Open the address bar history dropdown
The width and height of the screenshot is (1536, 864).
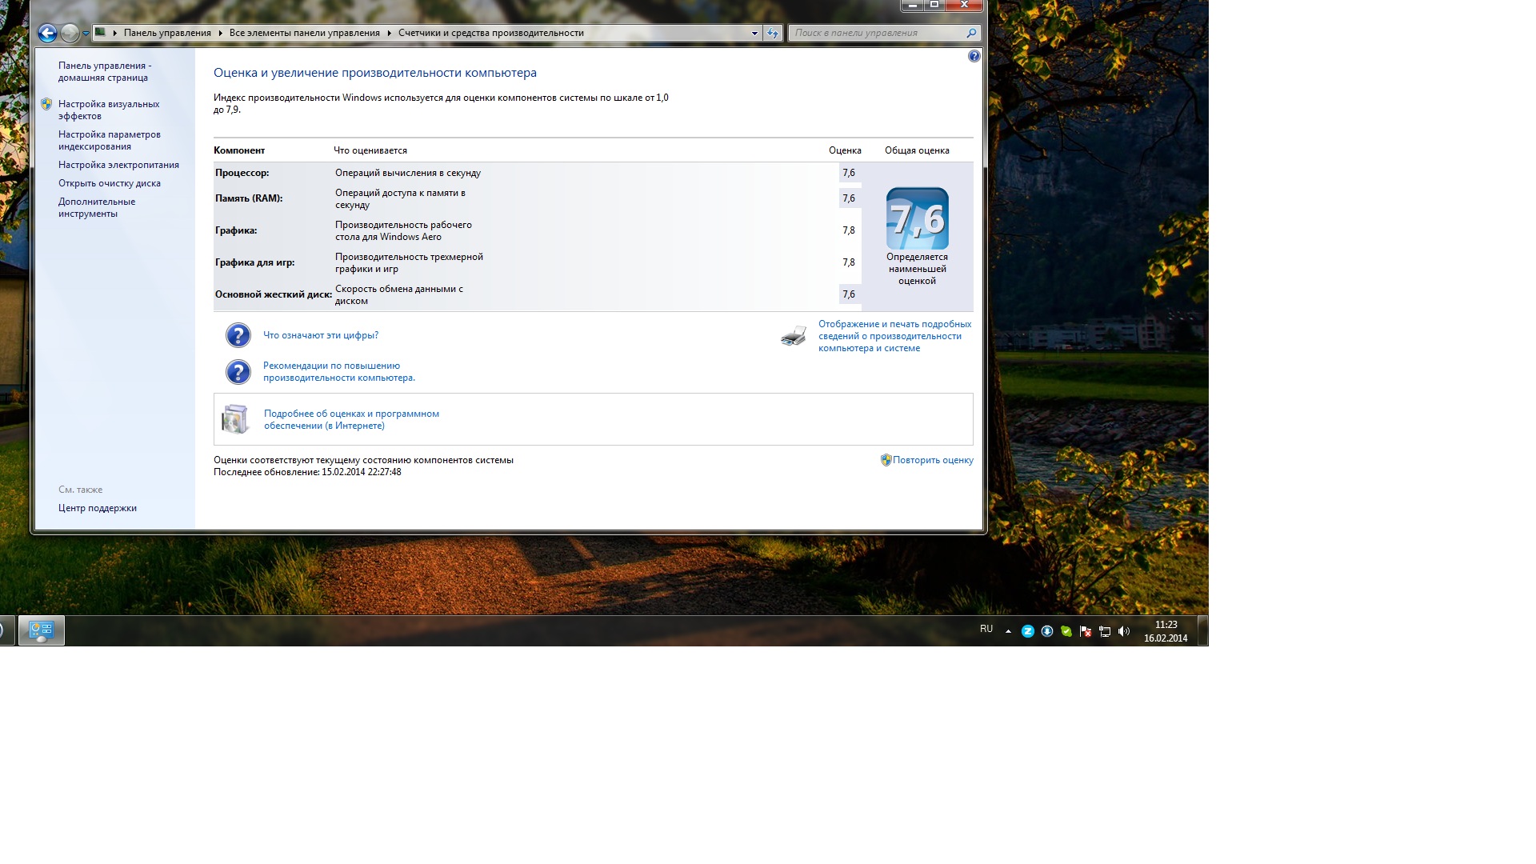[x=754, y=33]
